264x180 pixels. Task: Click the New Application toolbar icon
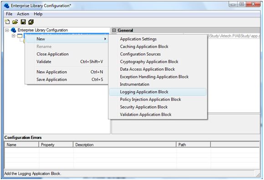point(7,22)
